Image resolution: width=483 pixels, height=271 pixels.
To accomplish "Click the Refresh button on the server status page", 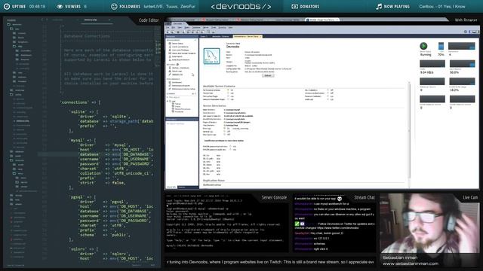I will click(x=268, y=75).
